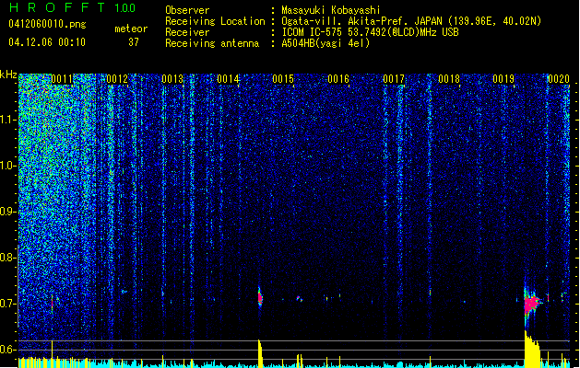Click the large pink meteor echo near 0019
580x368 pixels.
532,305
